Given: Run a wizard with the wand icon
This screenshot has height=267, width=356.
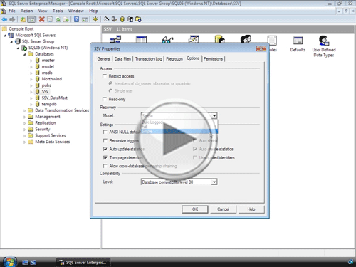Looking at the screenshot, I should pyautogui.click(x=107, y=19).
